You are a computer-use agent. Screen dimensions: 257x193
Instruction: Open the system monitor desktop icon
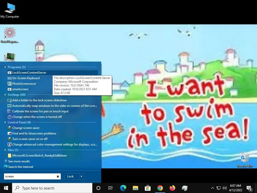coord(10,57)
